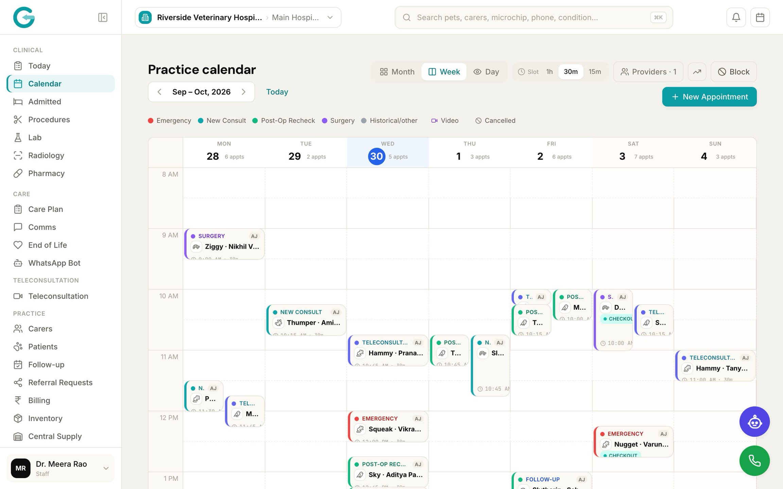Select Saturday 3 day header

633,152
